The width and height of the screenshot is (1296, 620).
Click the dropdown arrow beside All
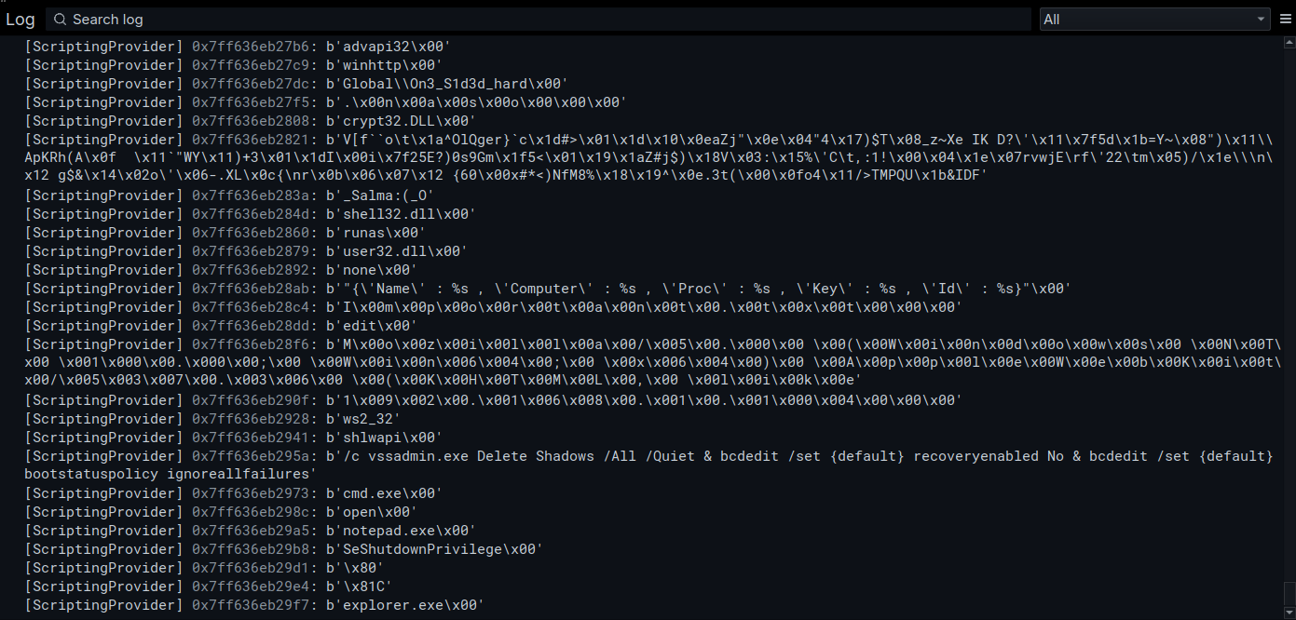(1261, 19)
